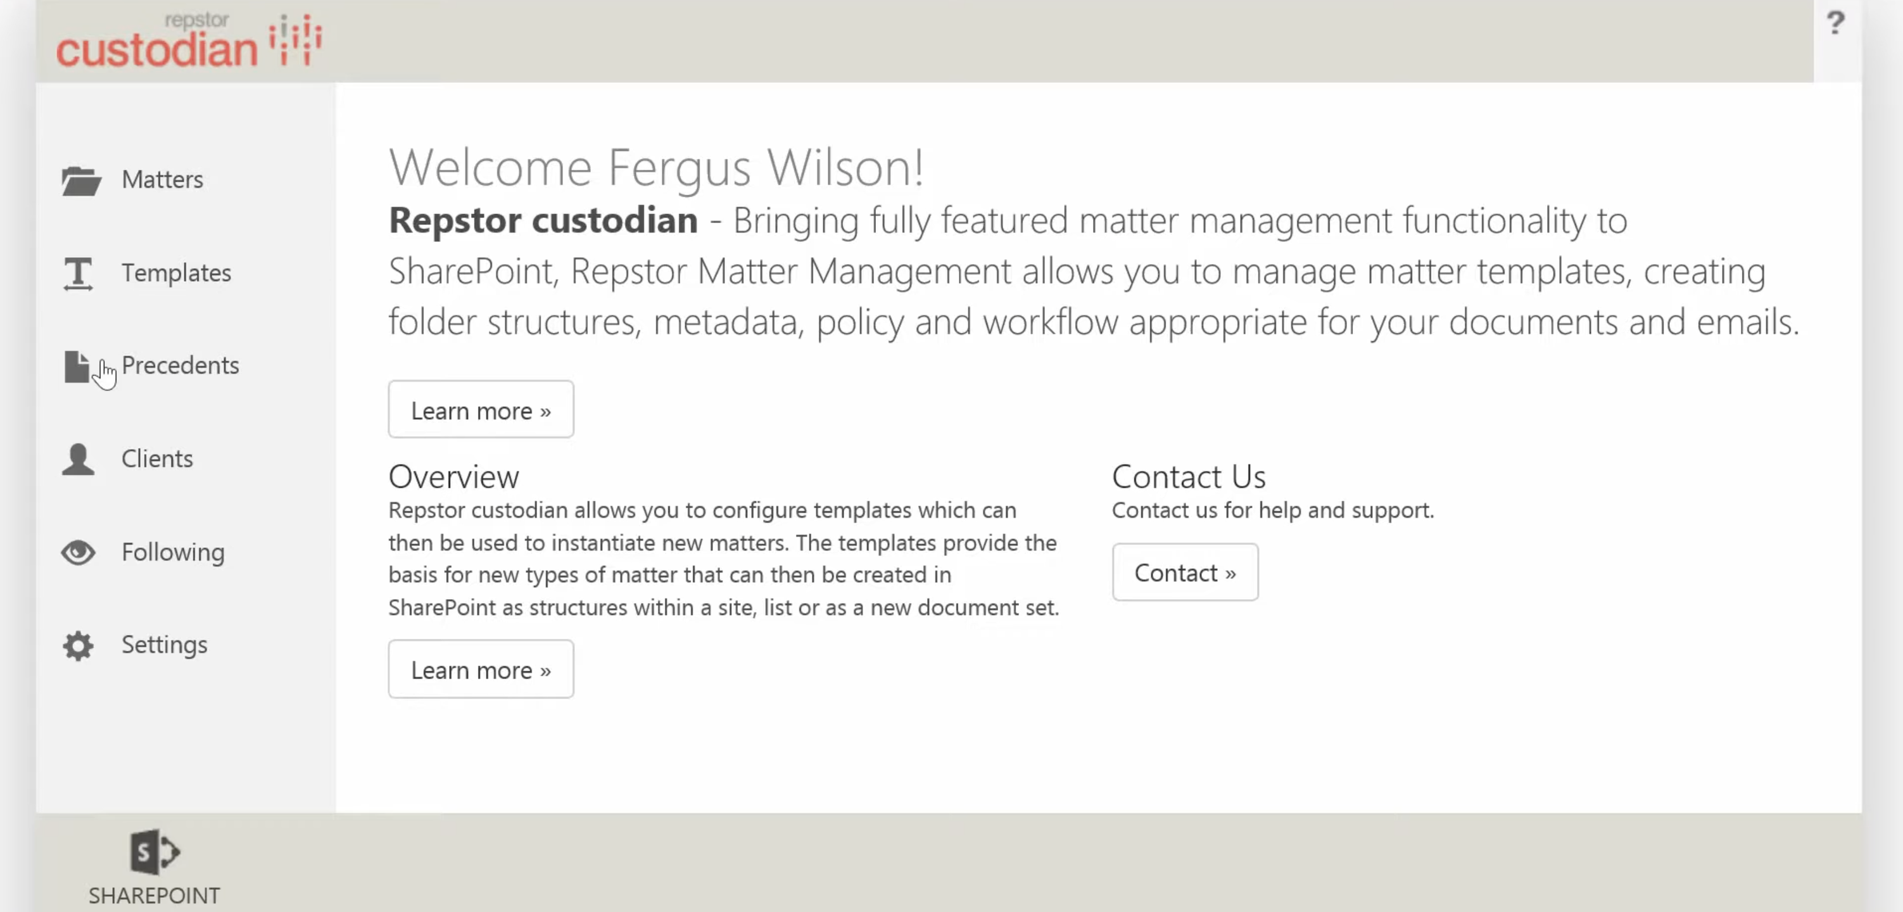The image size is (1903, 912).
Task: Select Precedents in the sidebar
Action: (x=180, y=365)
